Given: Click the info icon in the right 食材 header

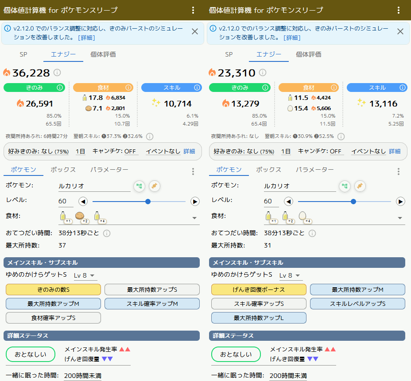Looking at the screenshot, I should (334, 88).
